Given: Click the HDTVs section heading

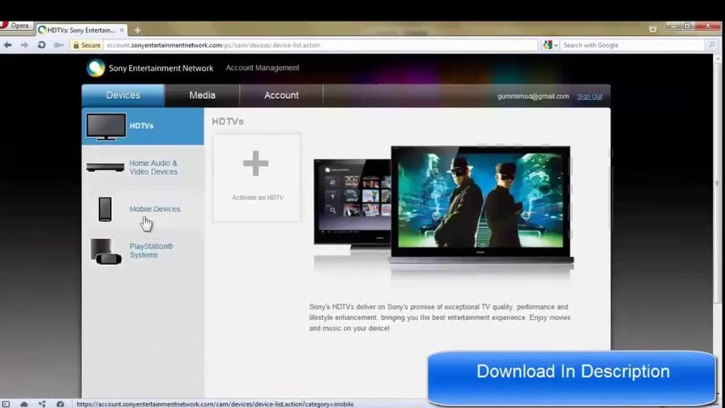Looking at the screenshot, I should [228, 121].
